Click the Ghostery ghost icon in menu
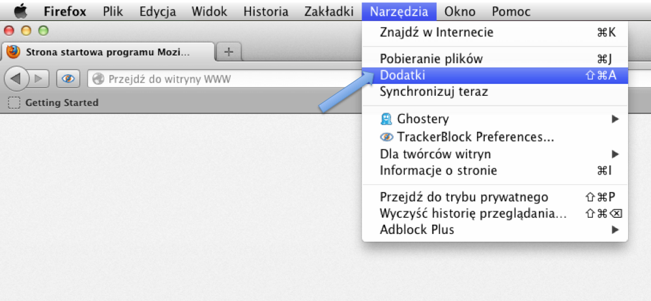651x301 pixels. click(386, 119)
